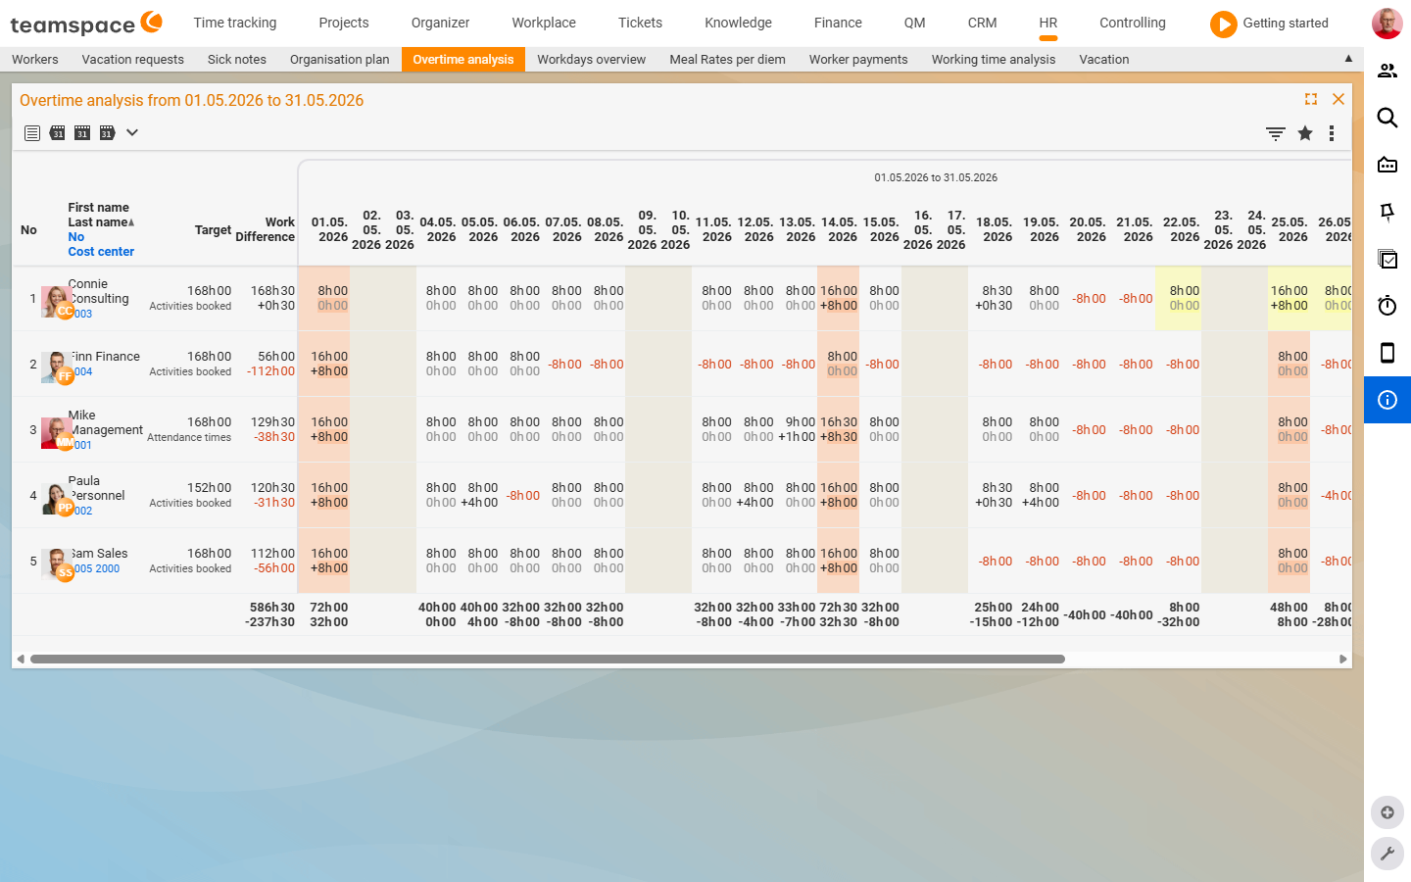Switch to Worker payments tab

(x=858, y=60)
